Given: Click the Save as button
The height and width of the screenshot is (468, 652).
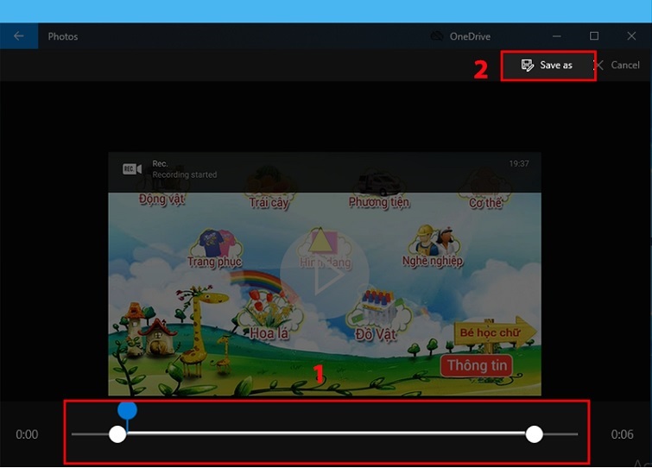Looking at the screenshot, I should pyautogui.click(x=548, y=66).
